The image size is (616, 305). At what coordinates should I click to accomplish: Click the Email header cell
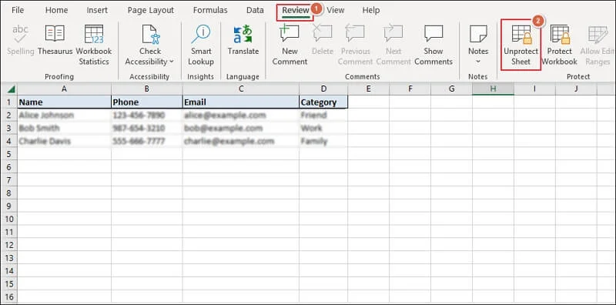(241, 102)
